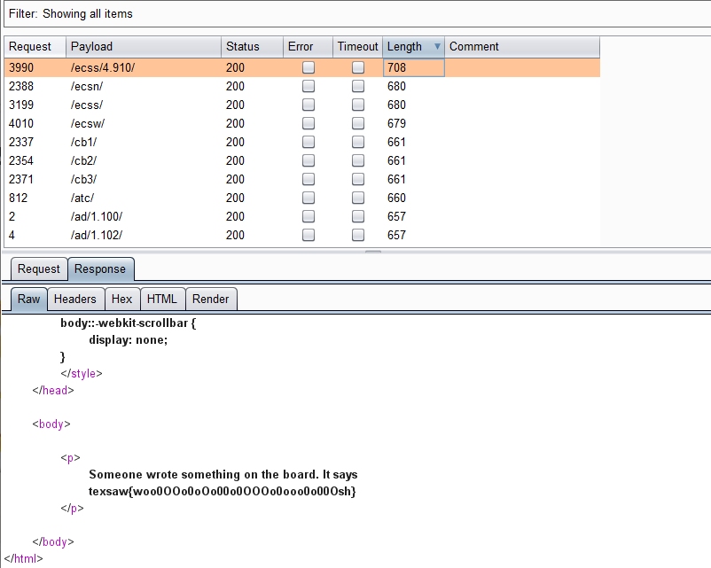Click the Comment column header
Image resolution: width=711 pixels, height=568 pixels.
point(521,47)
